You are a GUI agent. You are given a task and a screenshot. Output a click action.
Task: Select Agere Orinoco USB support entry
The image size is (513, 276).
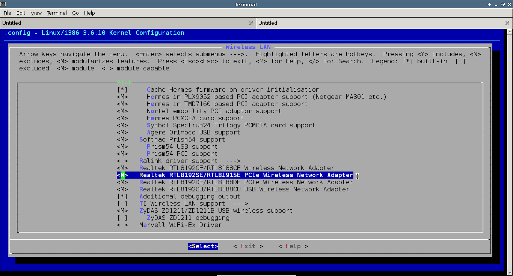[193, 132]
